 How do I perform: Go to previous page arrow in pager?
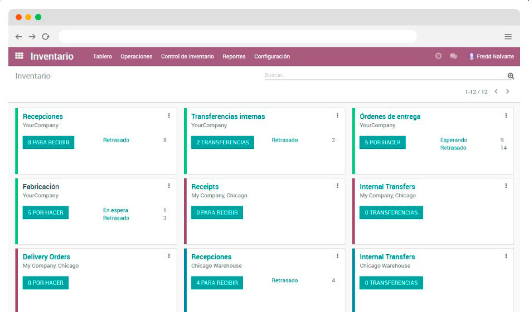(x=496, y=91)
